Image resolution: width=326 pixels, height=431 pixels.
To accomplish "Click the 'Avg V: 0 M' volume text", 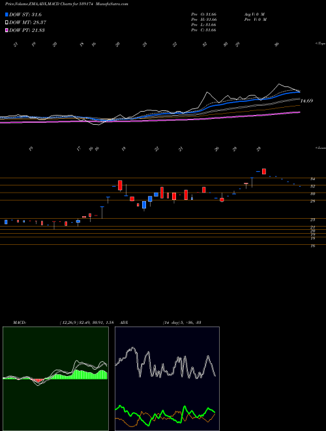I will point(254,14).
